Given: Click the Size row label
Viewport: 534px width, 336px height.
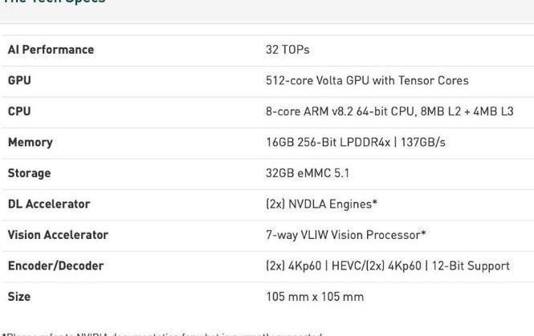Looking at the screenshot, I should coord(19,297).
